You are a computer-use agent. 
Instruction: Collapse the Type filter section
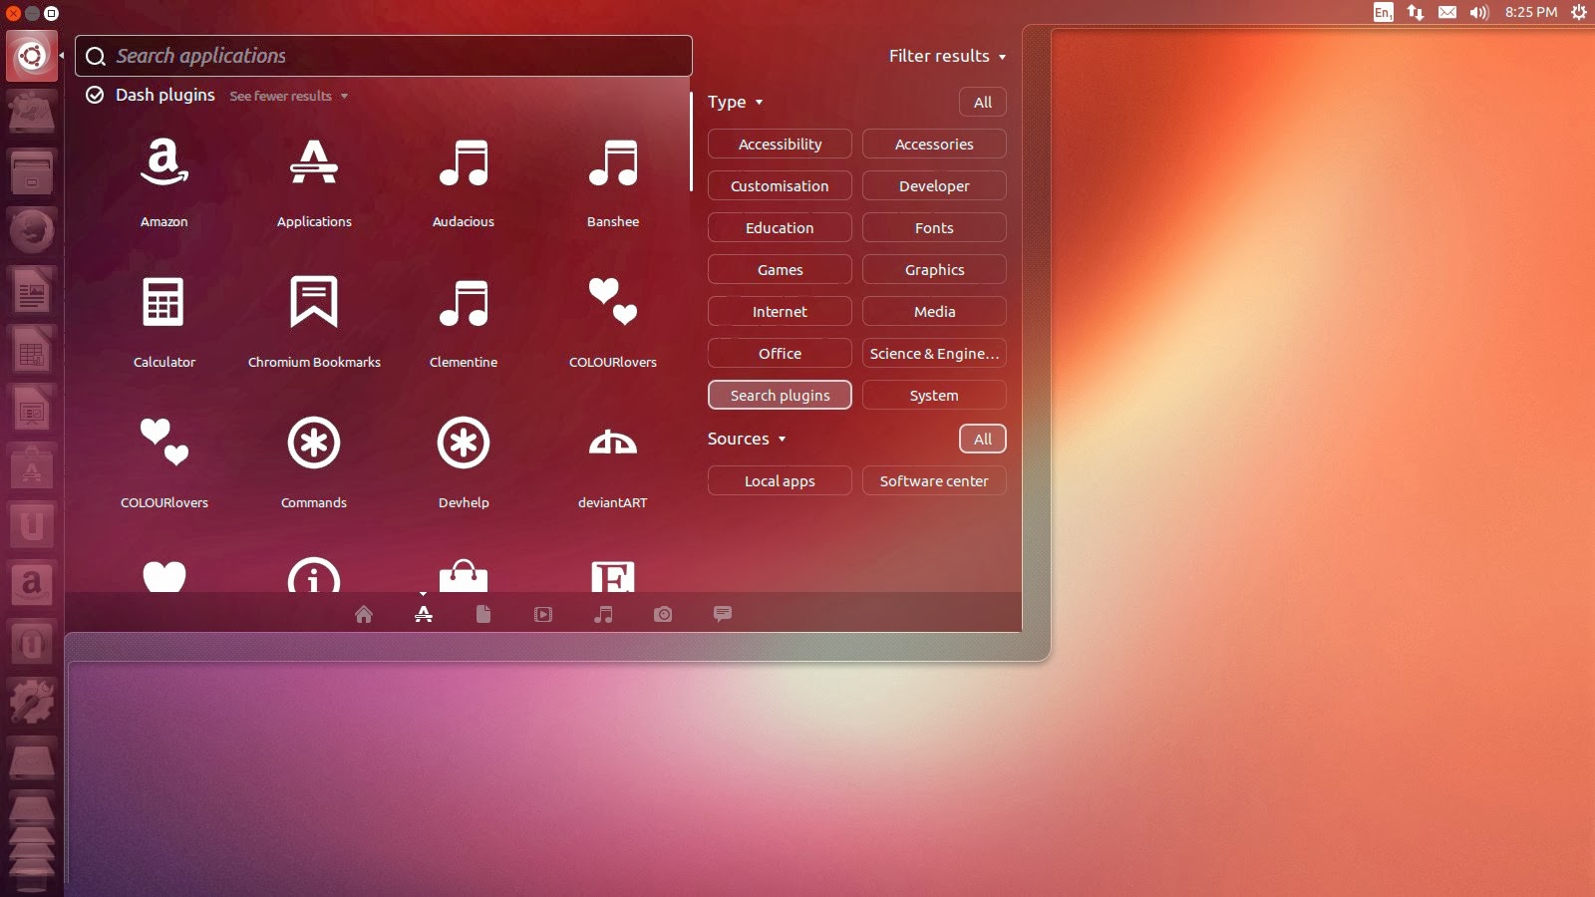tap(735, 102)
